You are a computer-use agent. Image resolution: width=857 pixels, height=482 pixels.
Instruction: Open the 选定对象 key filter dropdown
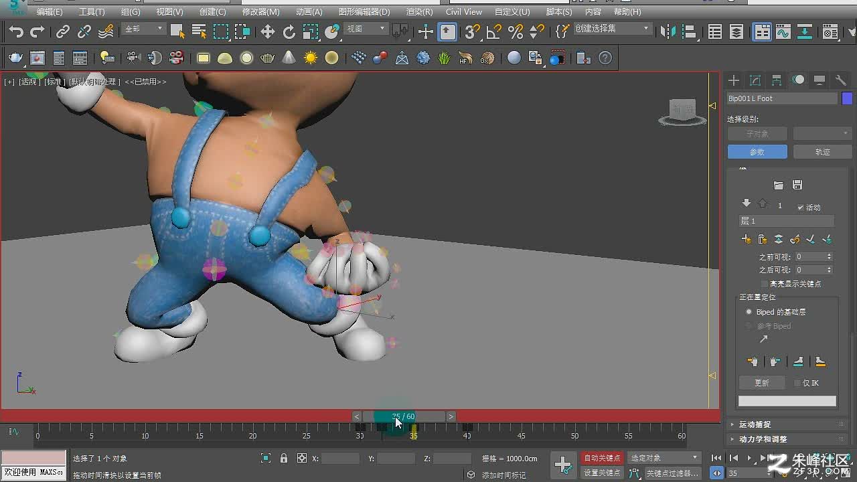point(664,458)
